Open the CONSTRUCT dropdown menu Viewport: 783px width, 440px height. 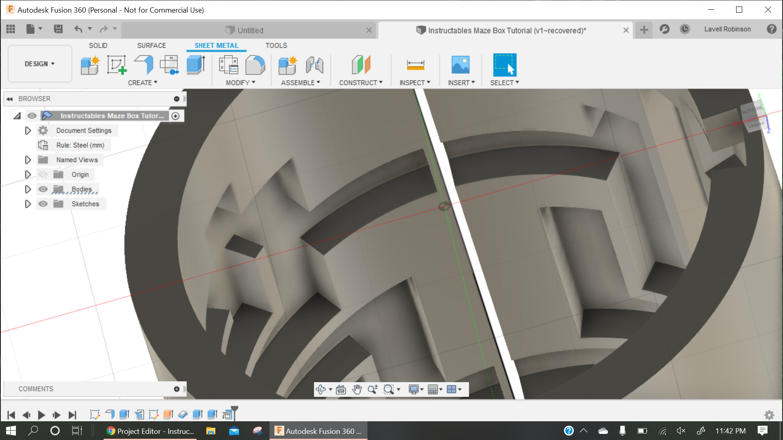pyautogui.click(x=361, y=83)
